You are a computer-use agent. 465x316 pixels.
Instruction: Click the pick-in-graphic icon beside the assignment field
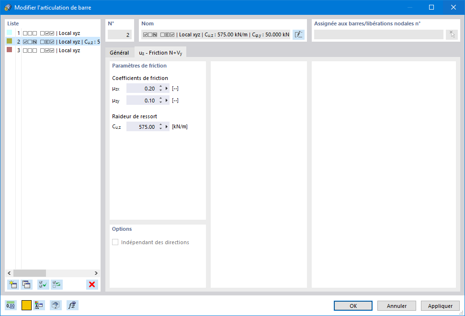tap(452, 34)
